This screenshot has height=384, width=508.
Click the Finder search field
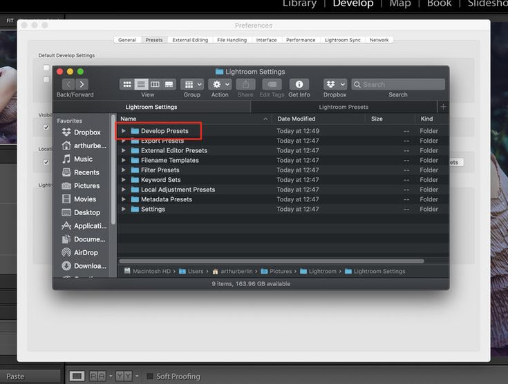pyautogui.click(x=398, y=84)
